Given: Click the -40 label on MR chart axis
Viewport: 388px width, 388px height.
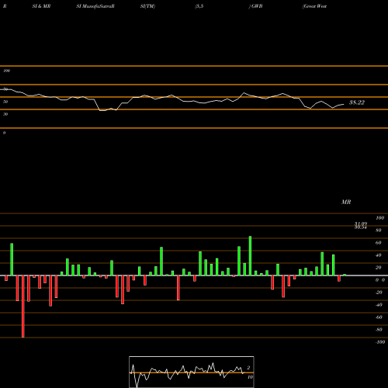Looking at the screenshot, I should tap(379, 305).
